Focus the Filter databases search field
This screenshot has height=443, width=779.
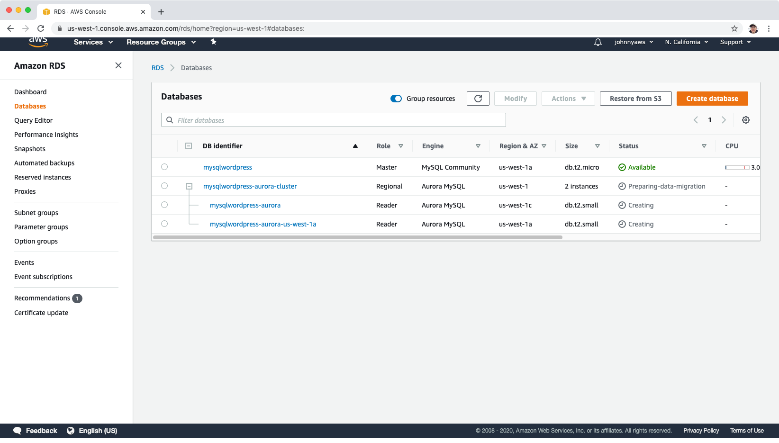pyautogui.click(x=334, y=120)
